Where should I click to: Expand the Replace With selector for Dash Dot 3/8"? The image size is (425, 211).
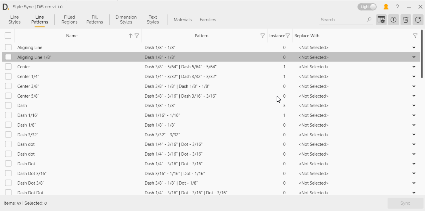[414, 183]
